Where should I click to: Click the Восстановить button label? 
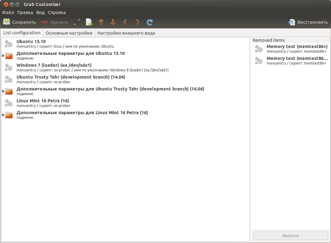point(313,22)
